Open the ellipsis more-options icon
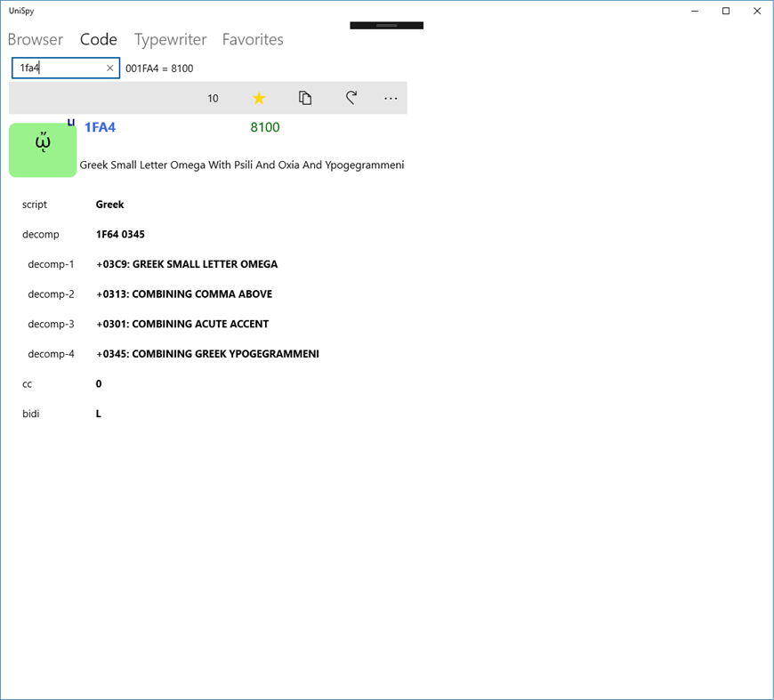The height and width of the screenshot is (700, 774). [391, 98]
